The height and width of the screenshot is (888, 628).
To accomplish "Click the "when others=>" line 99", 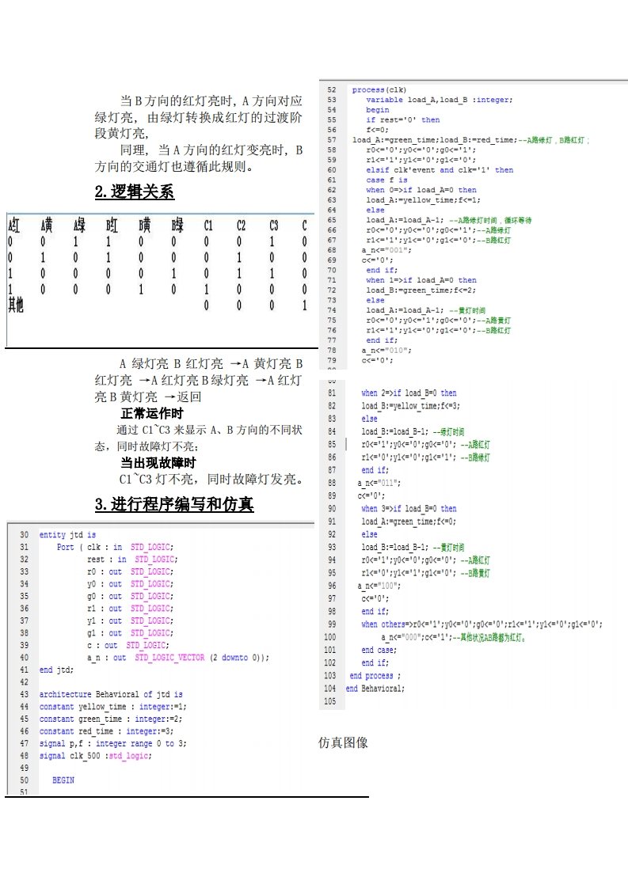I will [x=481, y=624].
